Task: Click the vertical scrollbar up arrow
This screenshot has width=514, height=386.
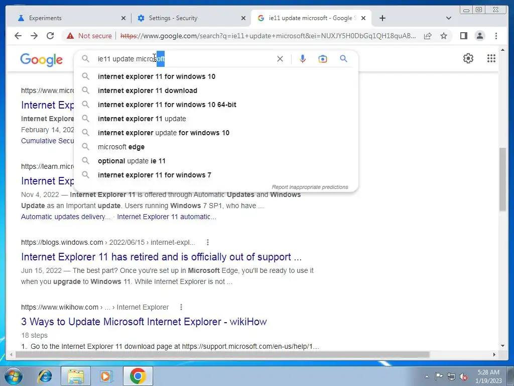Action: tap(502, 50)
